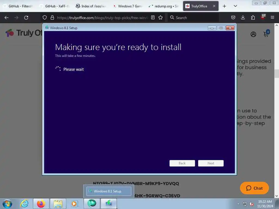
Task: Launch Internet Explorer from the taskbar
Action: [x=24, y=204]
